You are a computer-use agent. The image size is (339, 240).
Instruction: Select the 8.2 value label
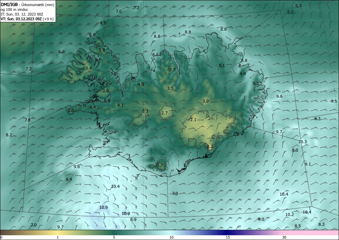point(9,135)
